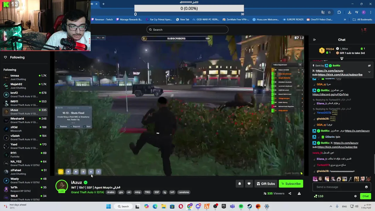Open Epic Games Launcher from taskbar

point(224,206)
